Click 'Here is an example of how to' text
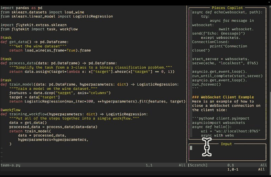This screenshot has height=177, width=271. coord(223,101)
